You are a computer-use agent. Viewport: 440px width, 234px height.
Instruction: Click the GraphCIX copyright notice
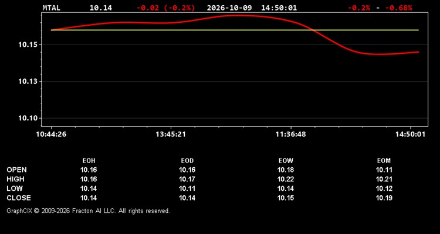pyautogui.click(x=89, y=211)
